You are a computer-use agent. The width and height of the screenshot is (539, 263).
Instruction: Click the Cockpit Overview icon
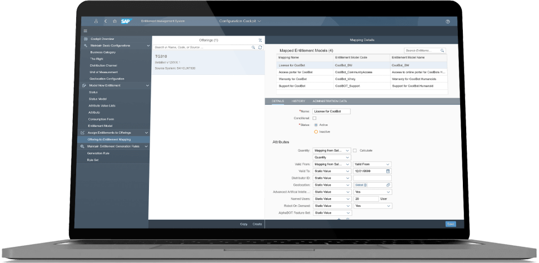tap(86, 39)
